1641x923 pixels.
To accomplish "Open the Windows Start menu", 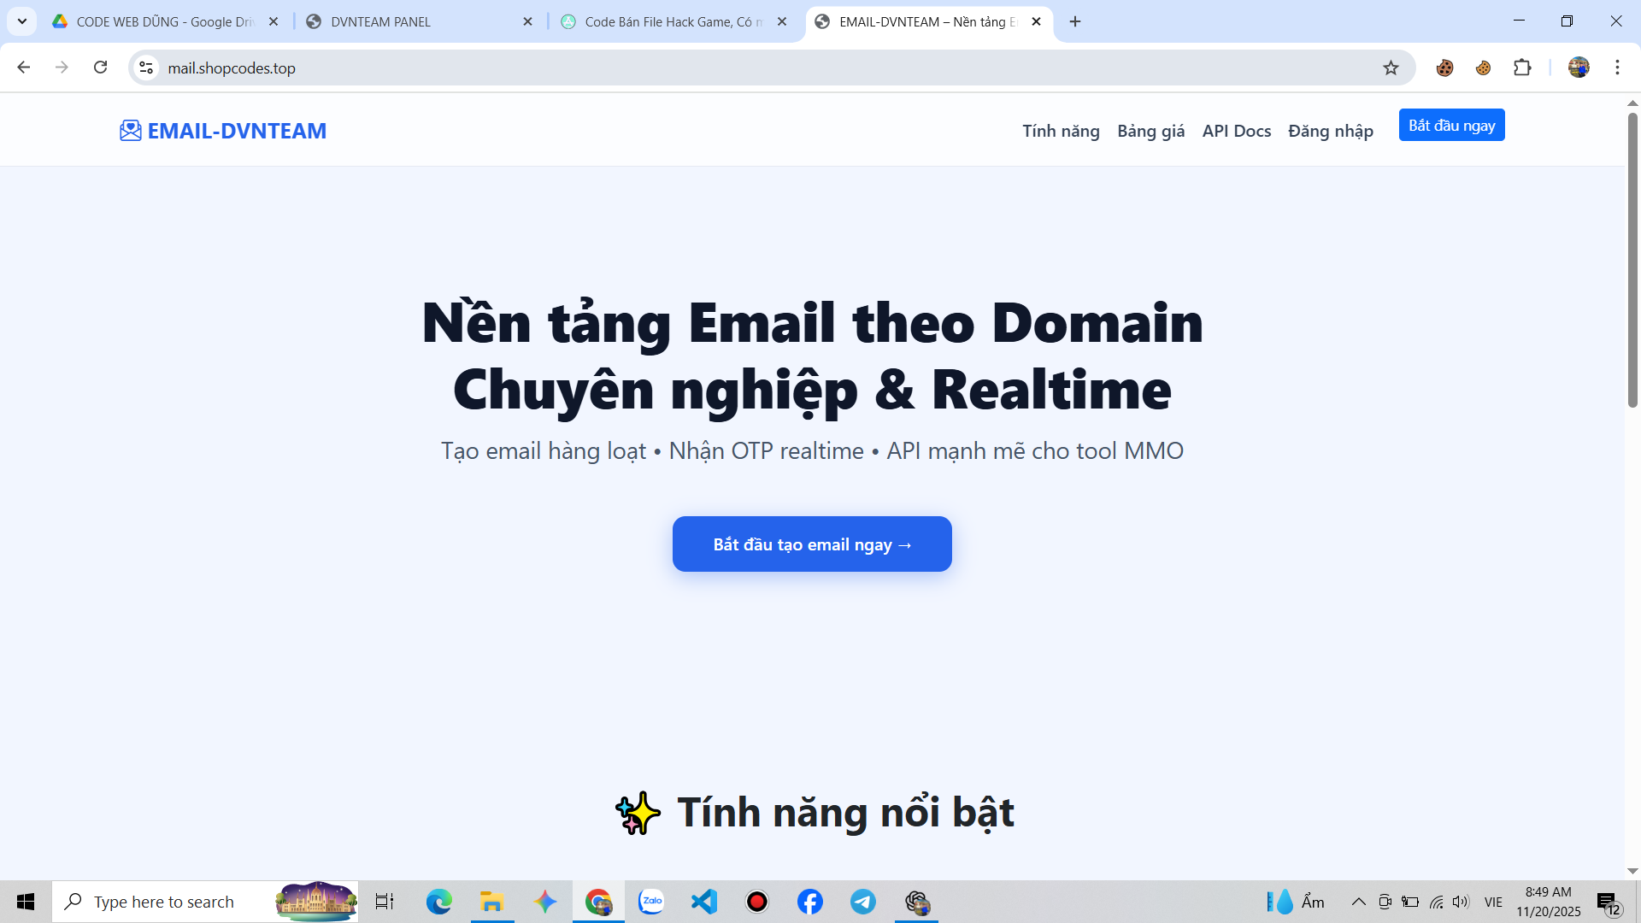I will click(26, 902).
